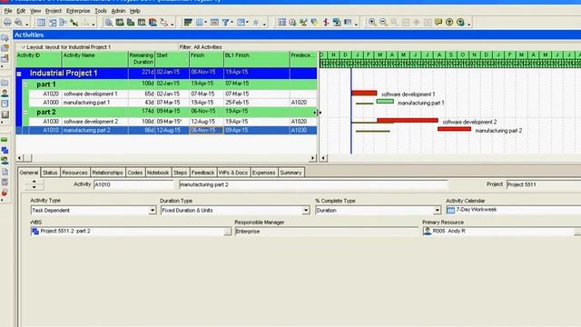Switch to the Summary tab
Screen dimensions: 581x327
tap(290, 173)
